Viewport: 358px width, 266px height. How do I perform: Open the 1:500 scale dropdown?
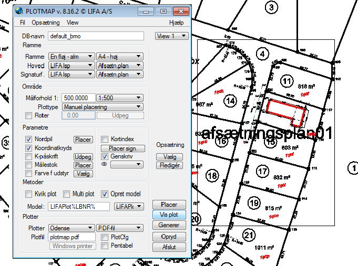[120, 98]
